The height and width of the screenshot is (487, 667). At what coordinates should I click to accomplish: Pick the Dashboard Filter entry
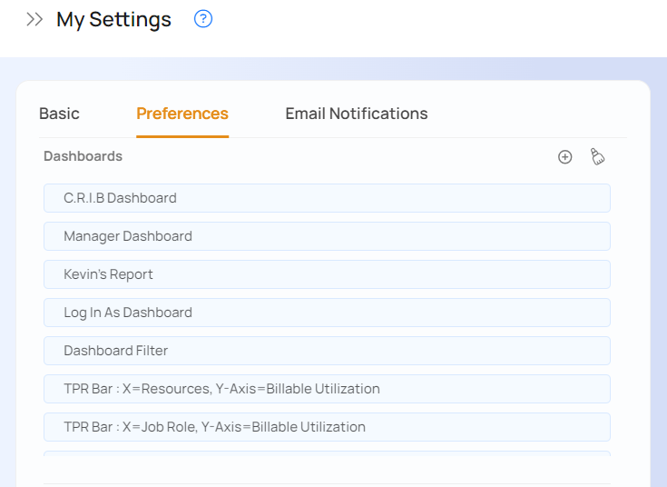[x=327, y=351]
